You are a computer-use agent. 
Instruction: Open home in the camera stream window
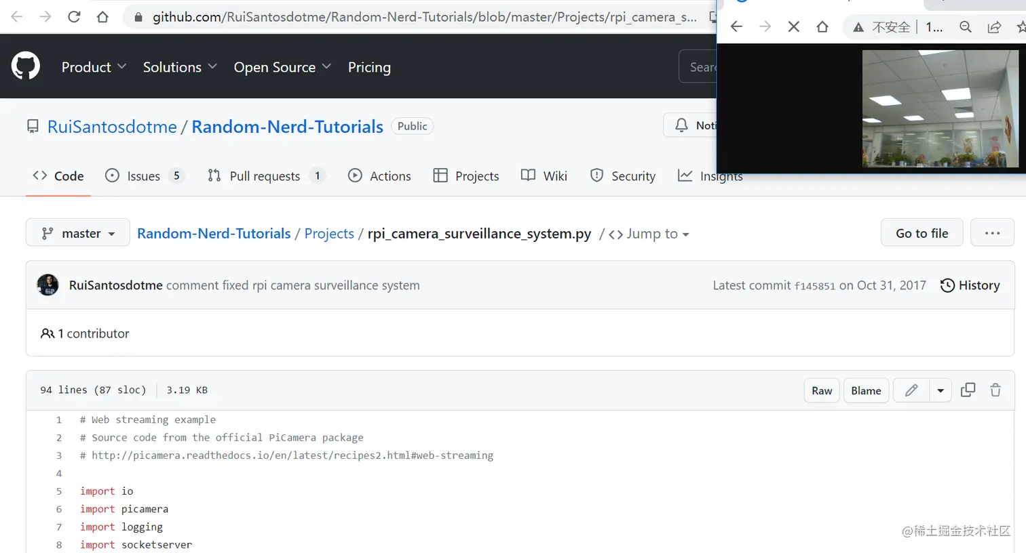tap(822, 26)
